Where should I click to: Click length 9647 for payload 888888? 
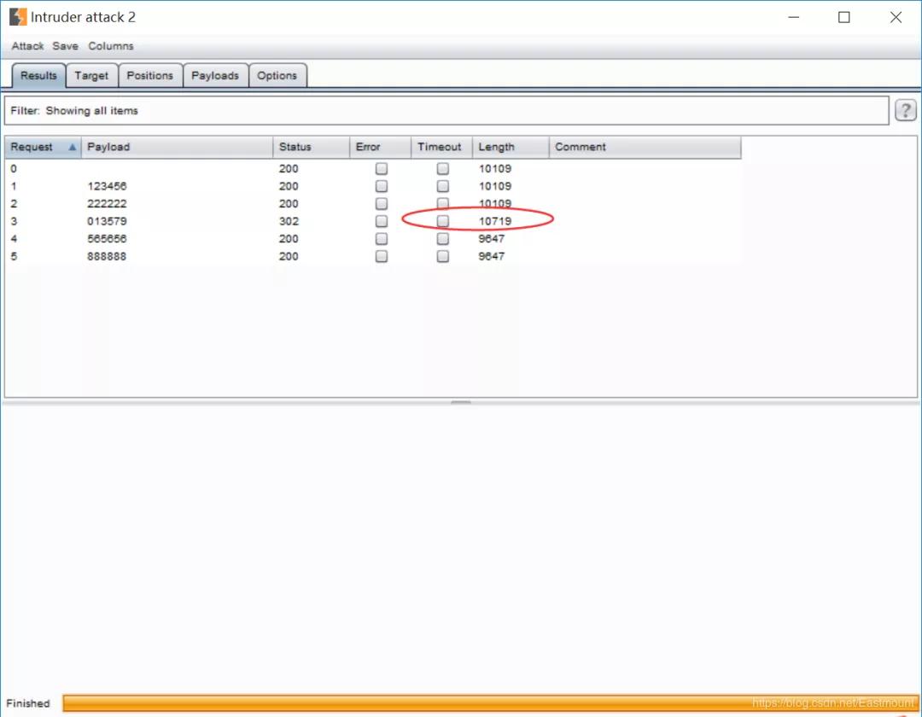coord(492,256)
